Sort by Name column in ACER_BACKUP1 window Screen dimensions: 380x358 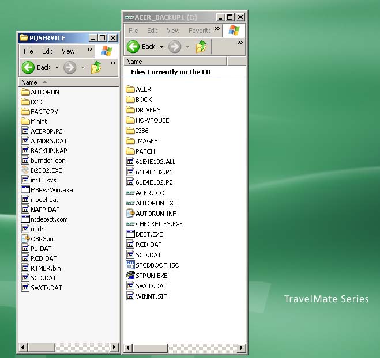click(x=175, y=62)
